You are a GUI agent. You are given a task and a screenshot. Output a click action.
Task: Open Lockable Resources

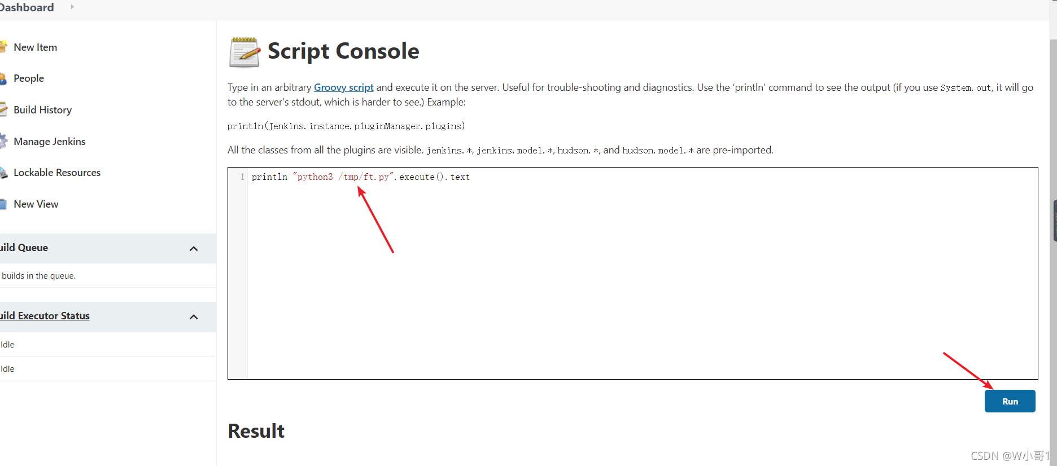(x=57, y=173)
